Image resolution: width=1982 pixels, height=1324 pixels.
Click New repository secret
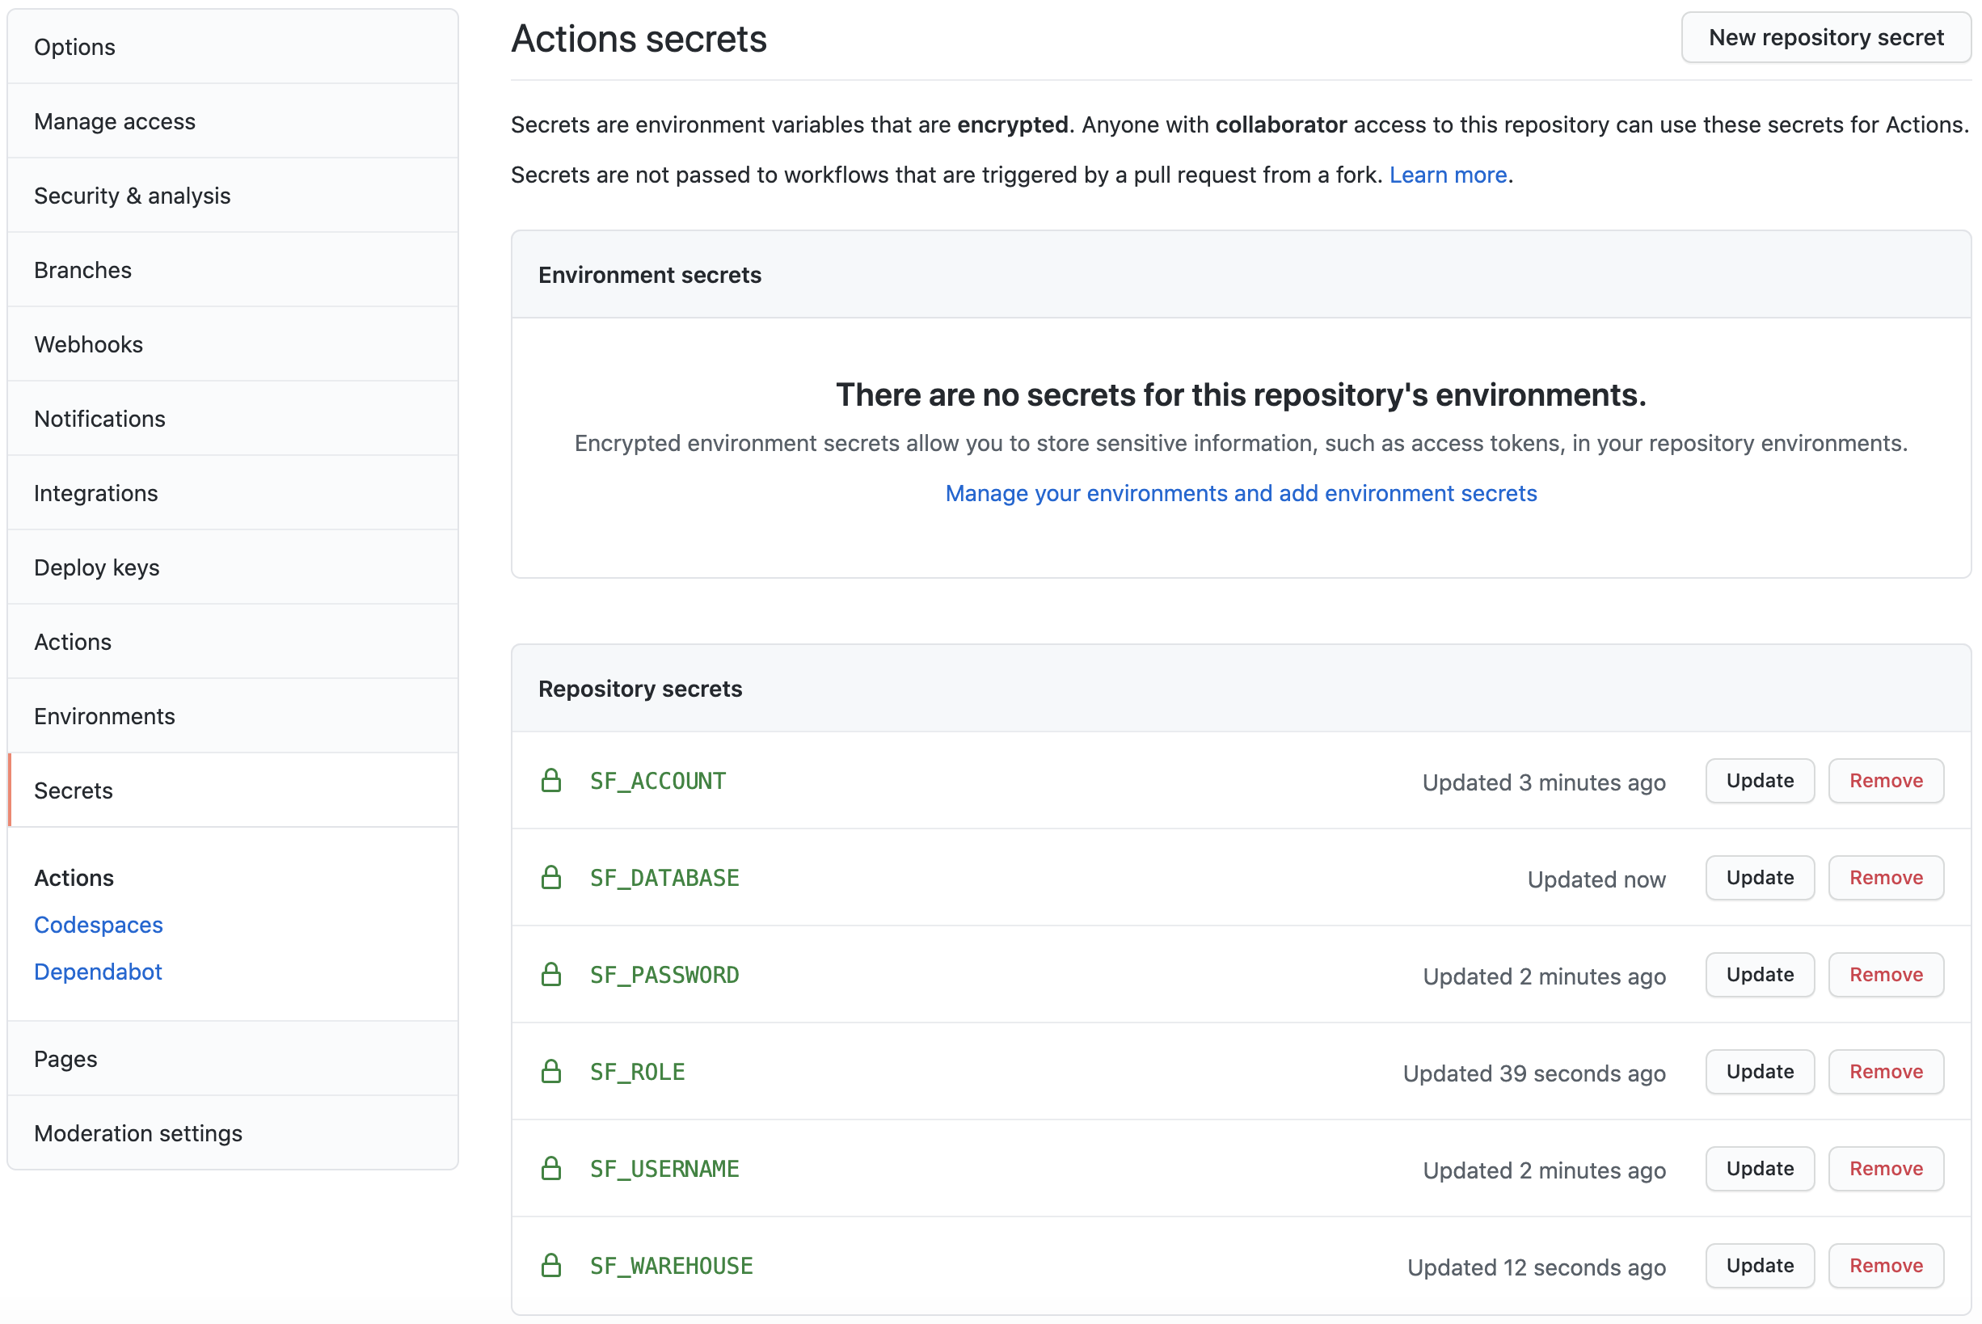tap(1826, 37)
